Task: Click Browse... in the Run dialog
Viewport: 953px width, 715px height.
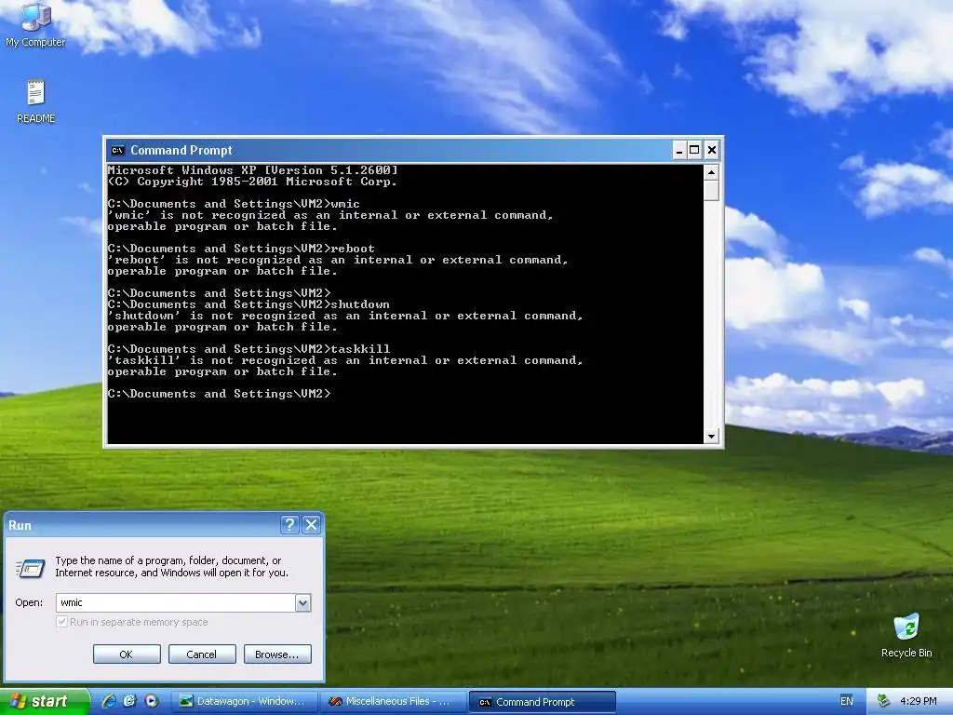Action: tap(277, 654)
